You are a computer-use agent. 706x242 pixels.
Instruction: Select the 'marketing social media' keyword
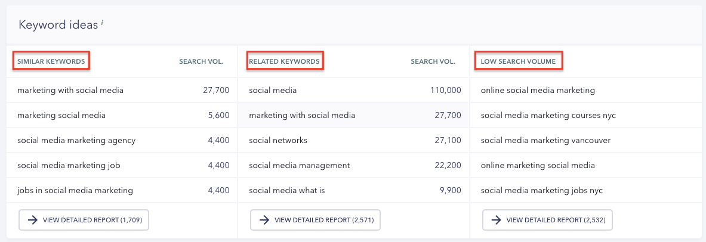61,116
